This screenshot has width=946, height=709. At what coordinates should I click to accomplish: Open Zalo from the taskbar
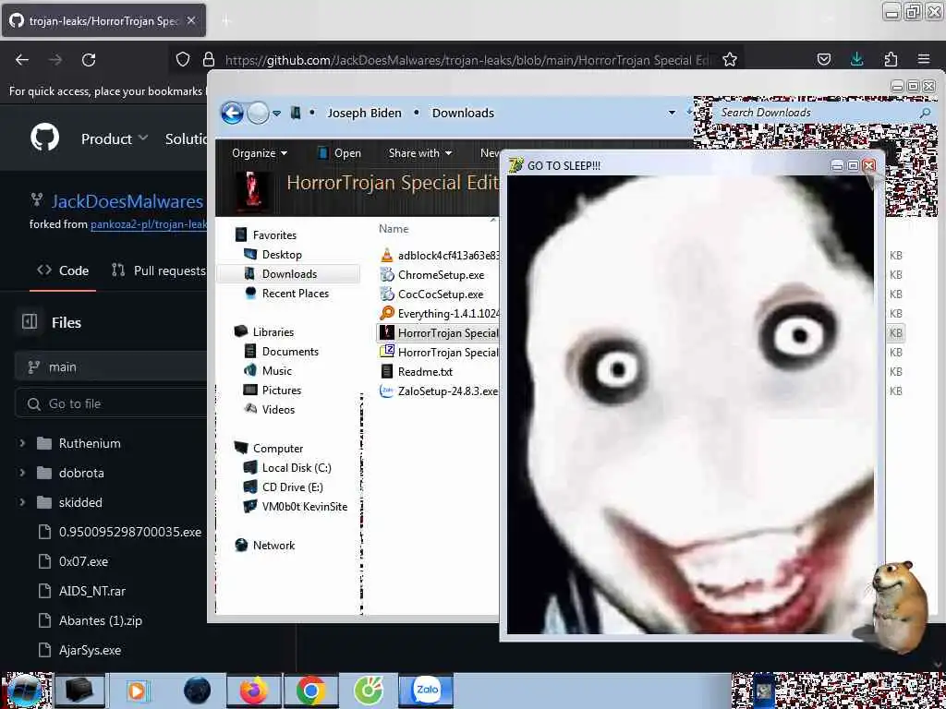point(426,691)
